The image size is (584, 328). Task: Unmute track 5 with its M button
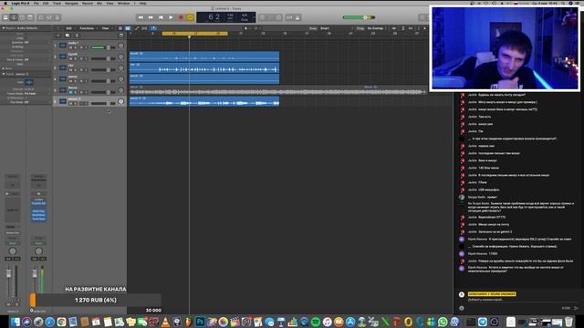(70, 92)
